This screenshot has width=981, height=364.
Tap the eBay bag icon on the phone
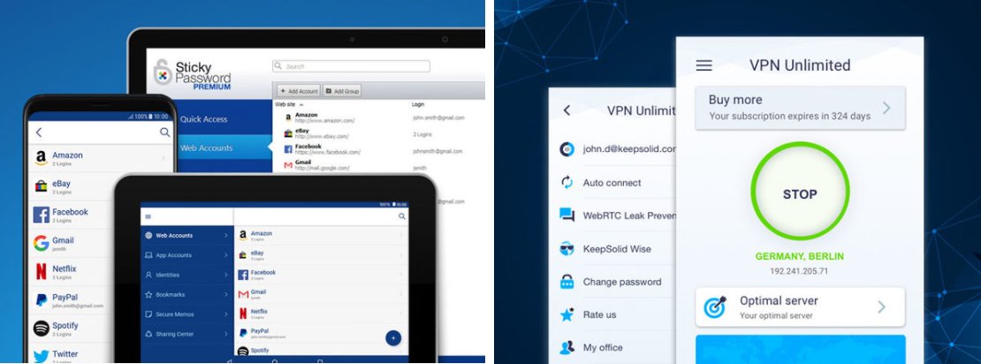pos(42,186)
